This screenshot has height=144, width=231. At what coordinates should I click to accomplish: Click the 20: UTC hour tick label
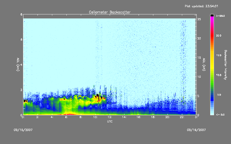(167, 117)
